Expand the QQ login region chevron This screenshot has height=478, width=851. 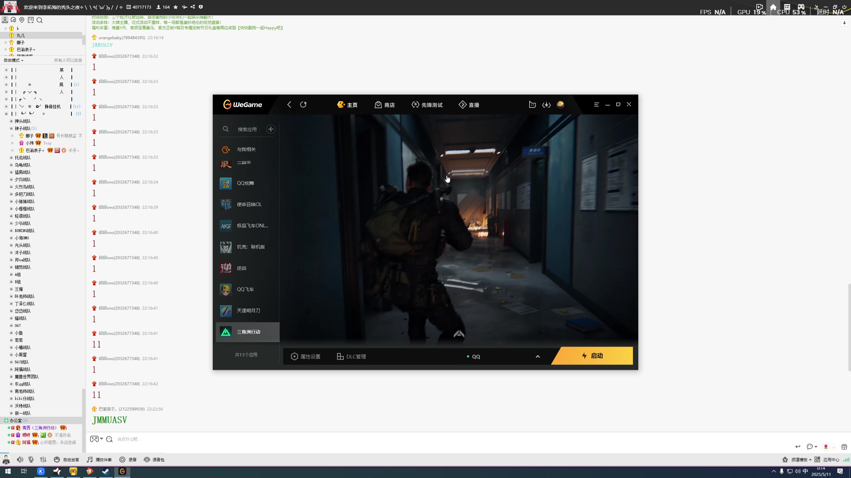538,357
